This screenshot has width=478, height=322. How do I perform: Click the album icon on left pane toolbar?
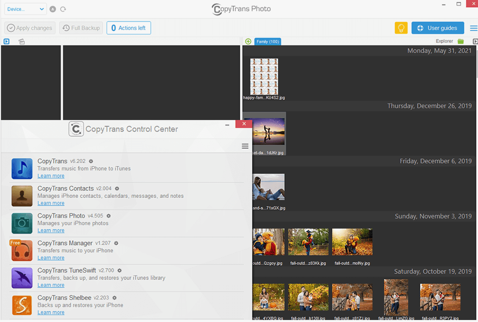[x=22, y=41]
